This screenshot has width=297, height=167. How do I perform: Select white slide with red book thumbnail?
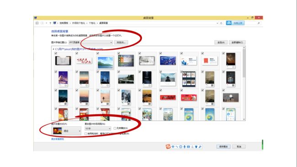coord(210,61)
